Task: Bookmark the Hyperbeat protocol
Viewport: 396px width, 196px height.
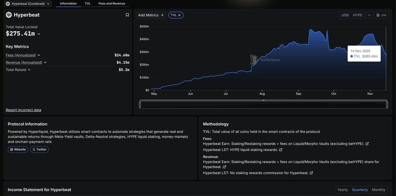Action: (x=127, y=15)
